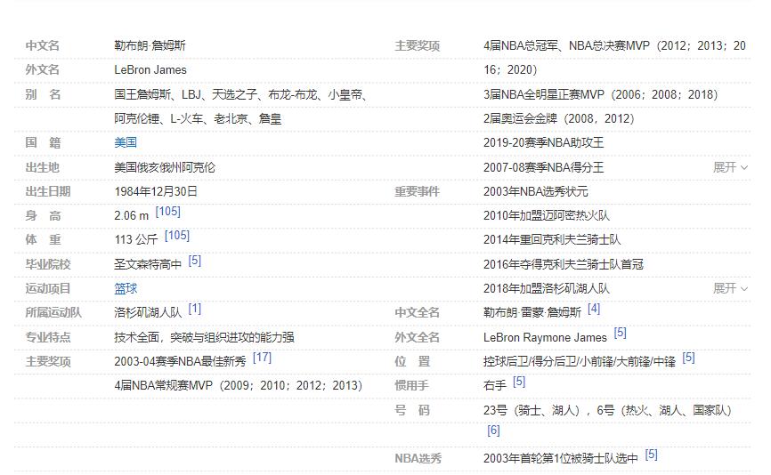Open reference [5] beside the 位置 value

(x=688, y=357)
